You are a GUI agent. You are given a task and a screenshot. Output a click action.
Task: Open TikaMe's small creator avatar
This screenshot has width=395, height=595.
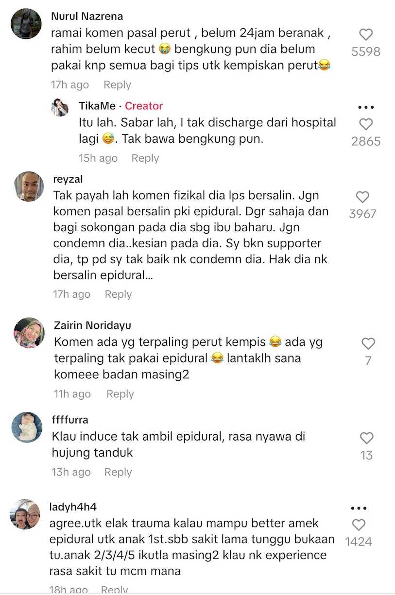point(60,107)
